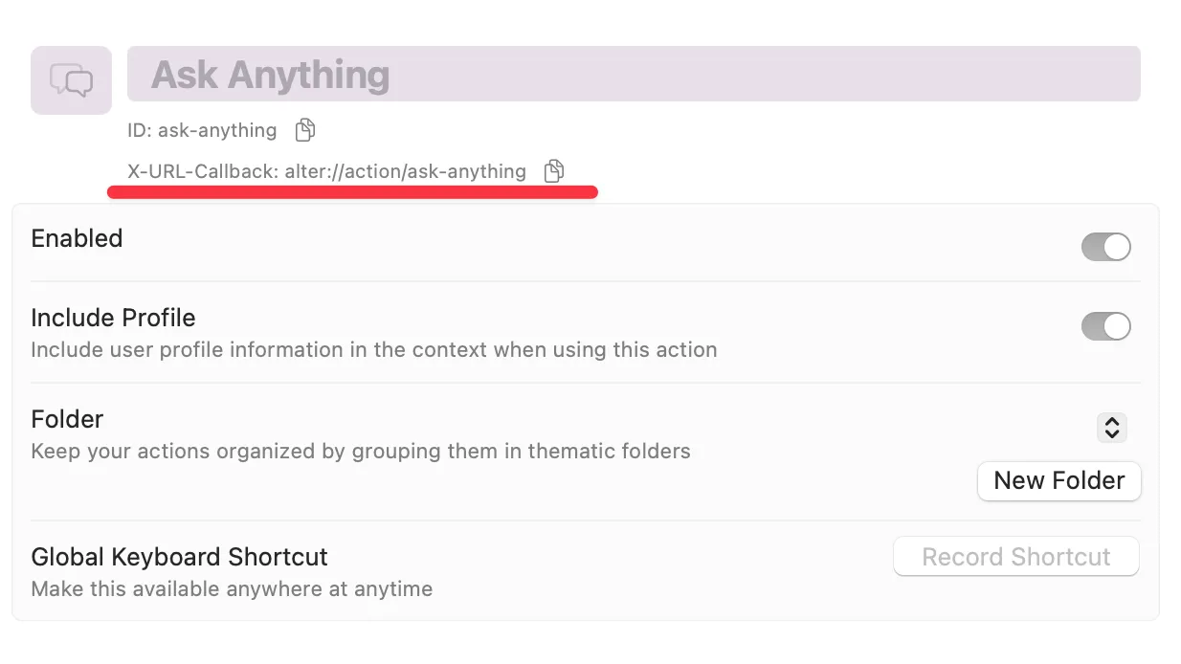Click the 'Make this available anywhere' description
Image resolution: width=1181 pixels, height=664 pixels.
(x=232, y=589)
